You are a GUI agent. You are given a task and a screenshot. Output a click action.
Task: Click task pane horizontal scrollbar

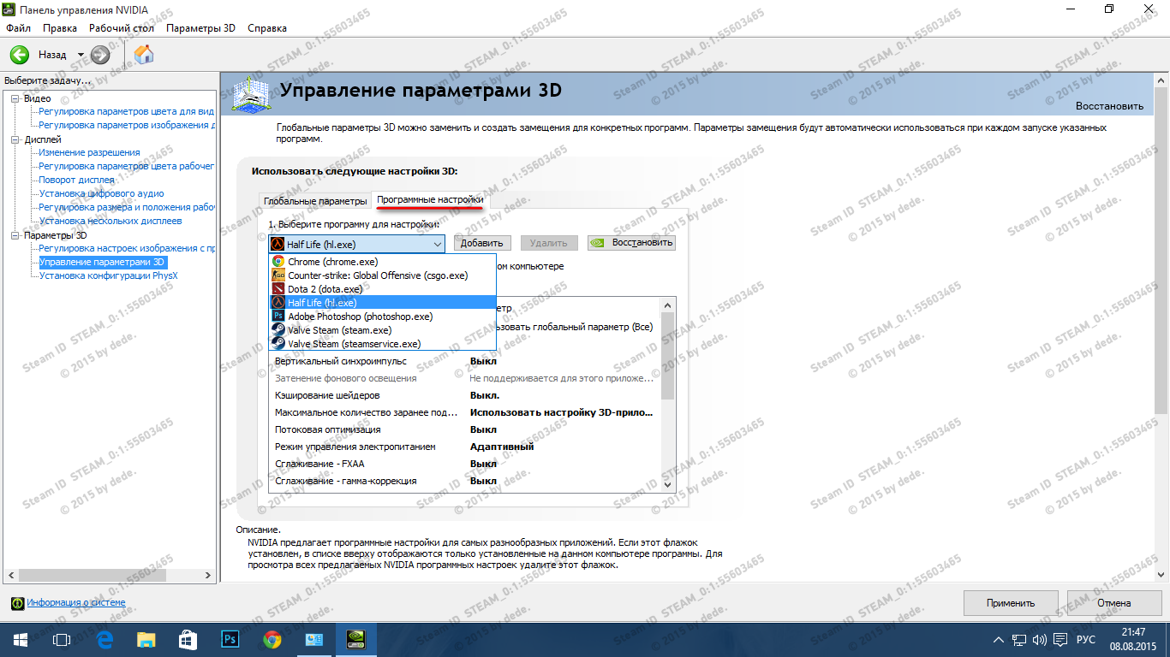(110, 576)
